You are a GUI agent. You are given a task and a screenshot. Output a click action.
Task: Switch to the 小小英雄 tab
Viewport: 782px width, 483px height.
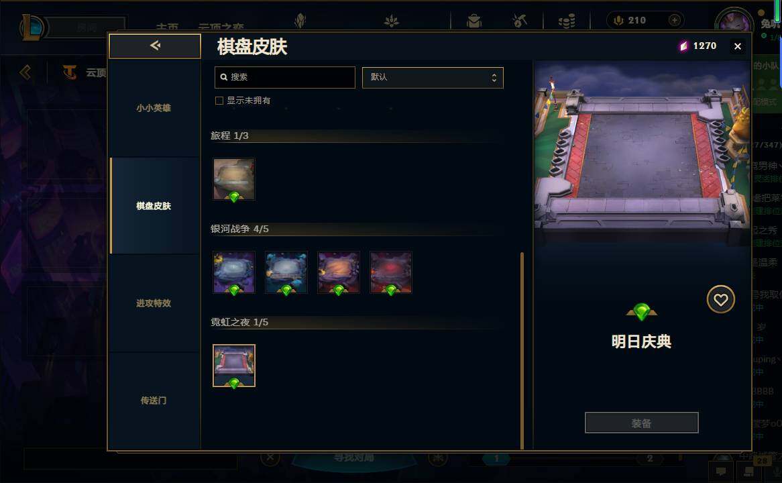pos(154,108)
